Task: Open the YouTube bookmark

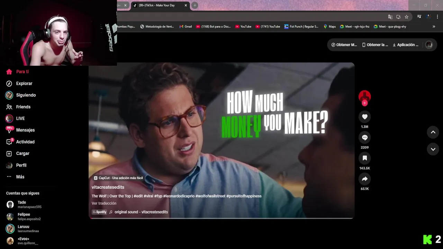Action: tap(243, 27)
